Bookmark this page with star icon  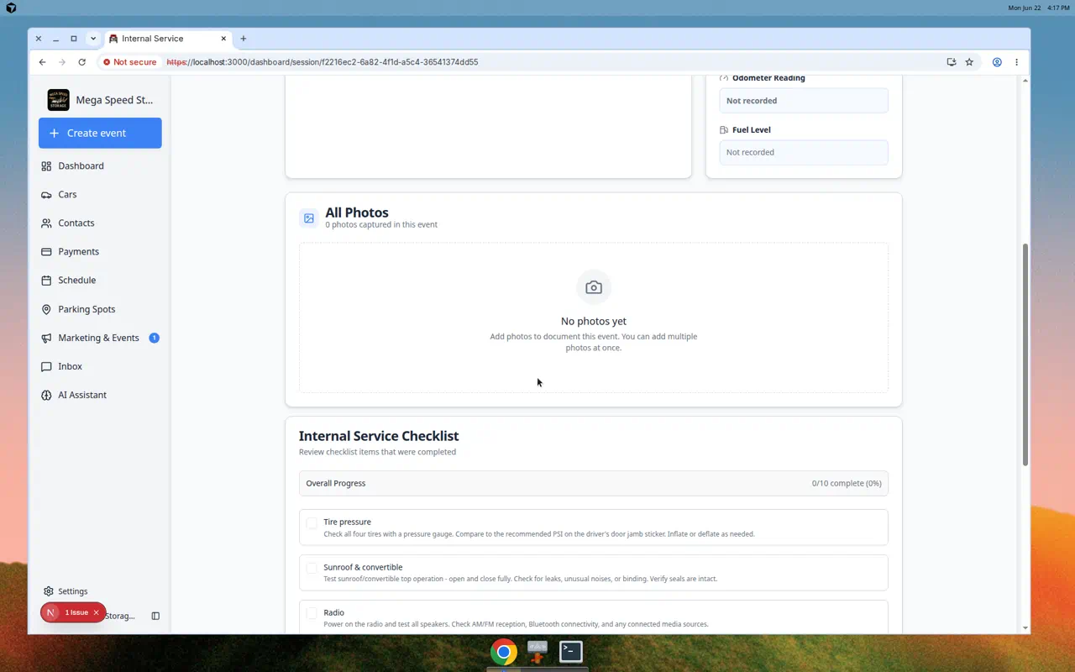[969, 62]
